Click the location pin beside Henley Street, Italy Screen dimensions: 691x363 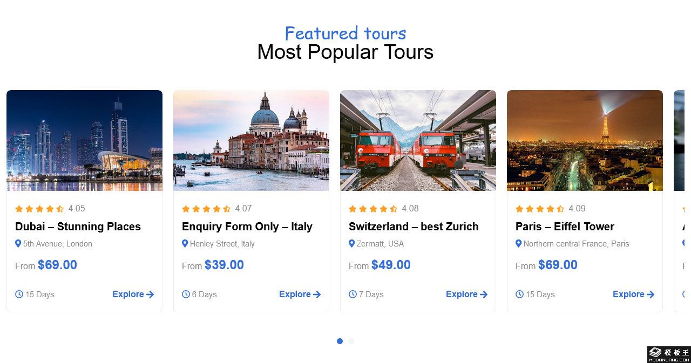(185, 244)
